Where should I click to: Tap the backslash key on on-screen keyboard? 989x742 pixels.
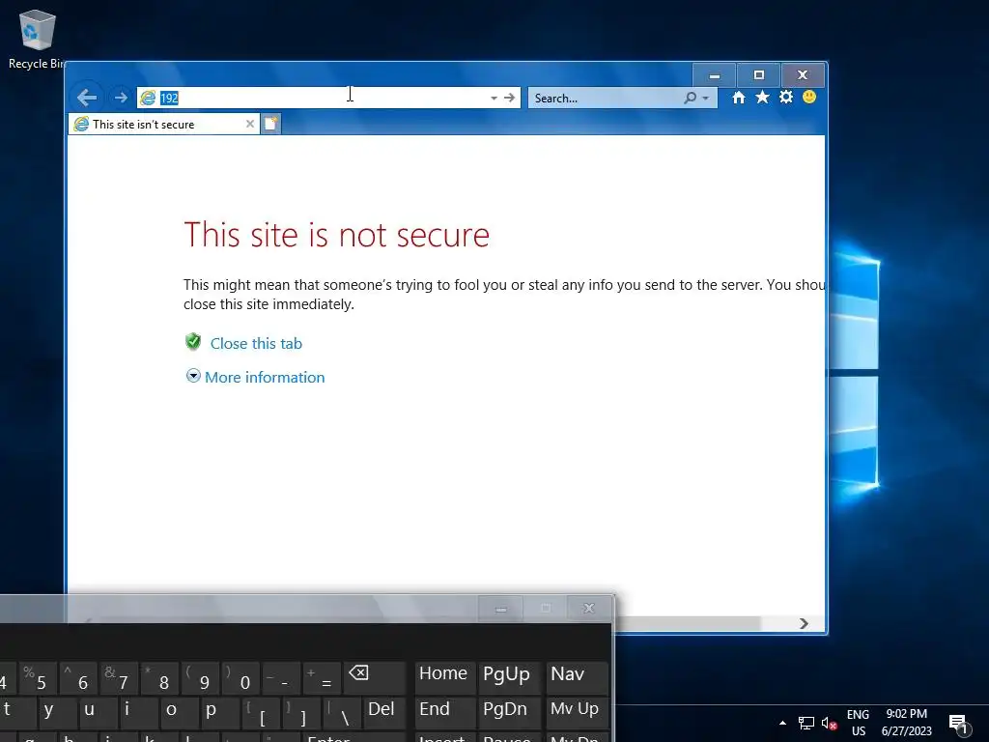(342, 712)
